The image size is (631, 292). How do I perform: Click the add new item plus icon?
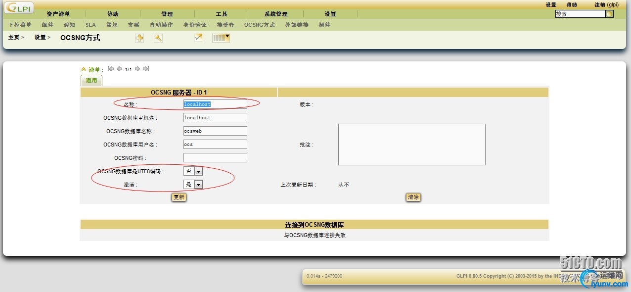[139, 38]
